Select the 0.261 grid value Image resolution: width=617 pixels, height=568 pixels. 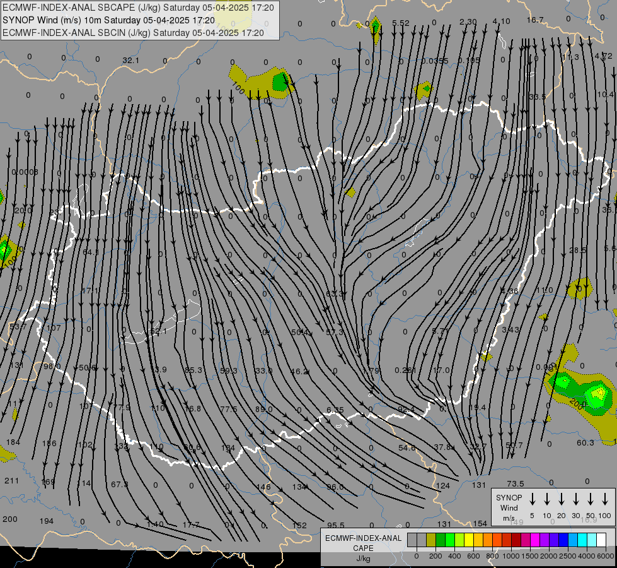coord(405,370)
